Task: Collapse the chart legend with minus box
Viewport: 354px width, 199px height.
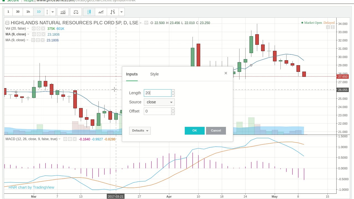Action: click(7, 23)
